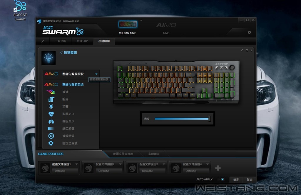Open the ROCCAT Swarm desktop shortcut
301x195 pixels.
(x=20, y=11)
